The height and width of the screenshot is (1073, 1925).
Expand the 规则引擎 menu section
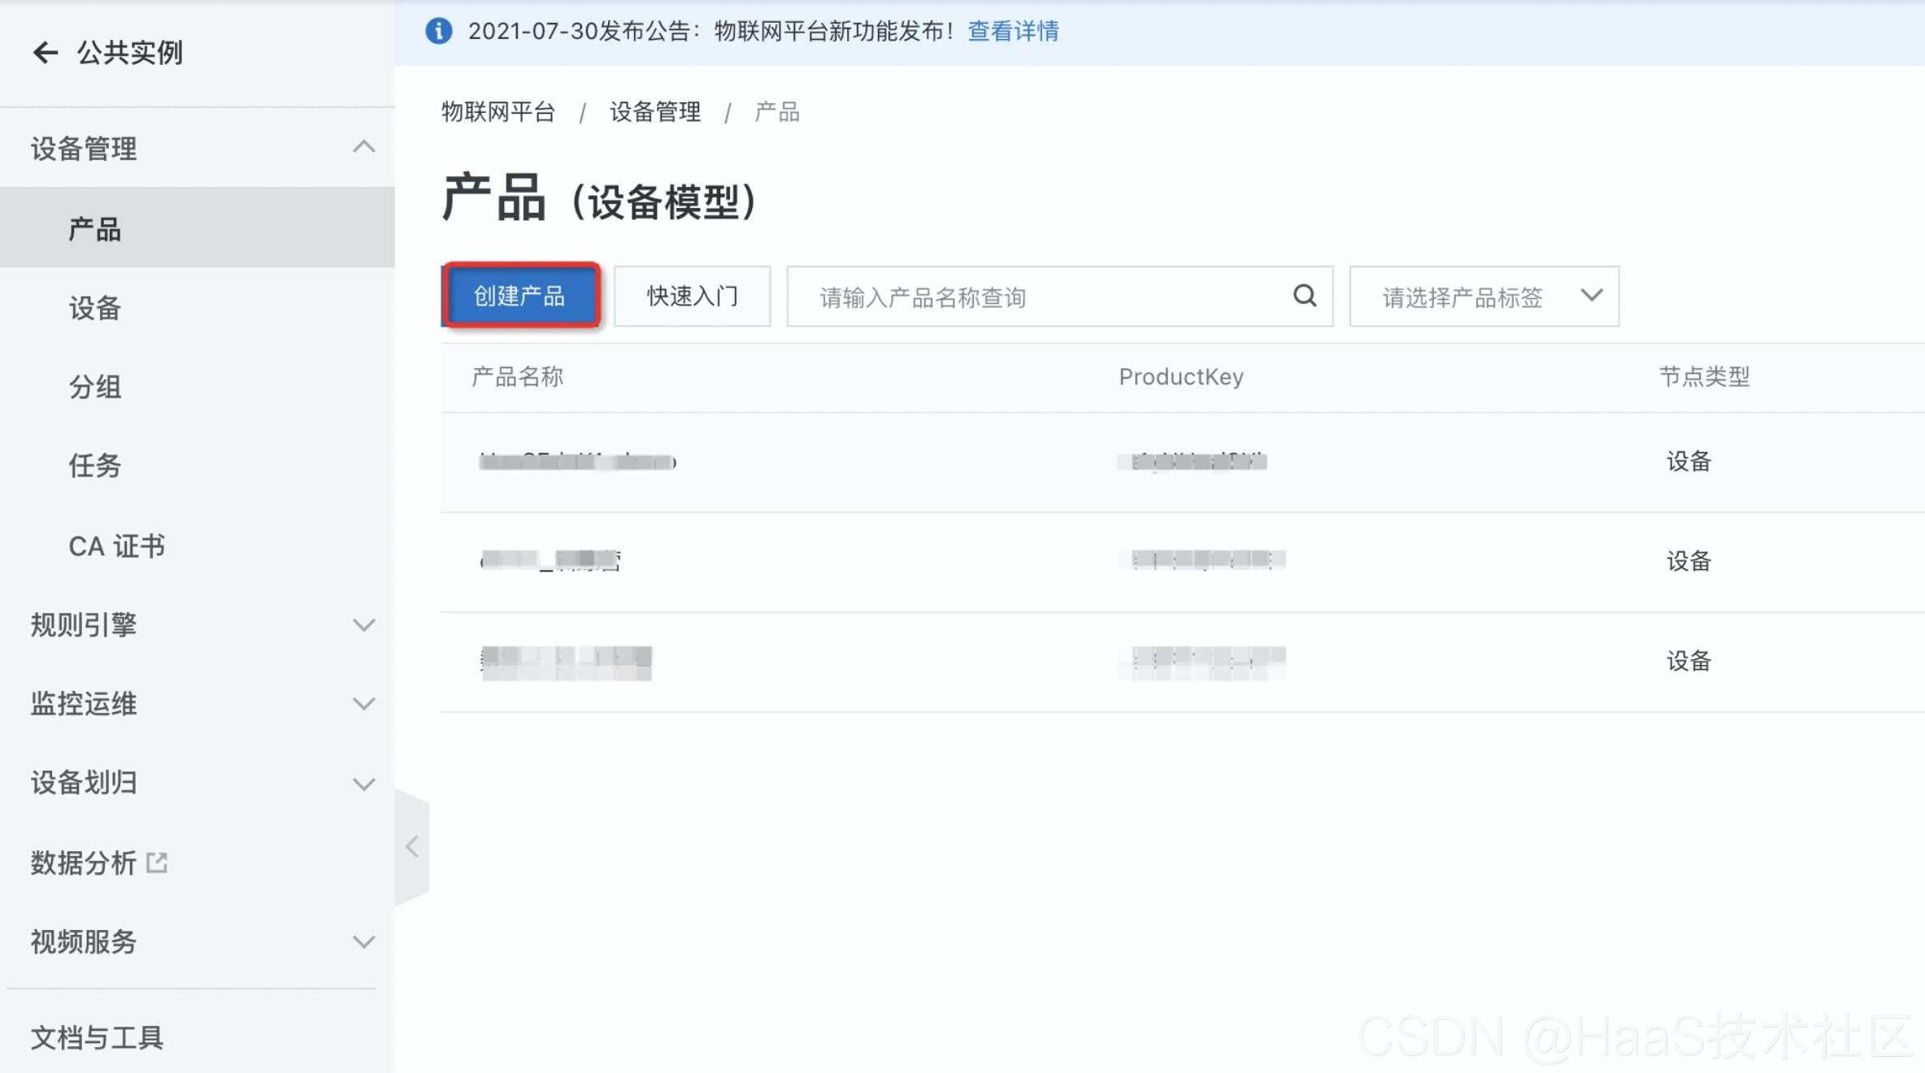coord(363,625)
